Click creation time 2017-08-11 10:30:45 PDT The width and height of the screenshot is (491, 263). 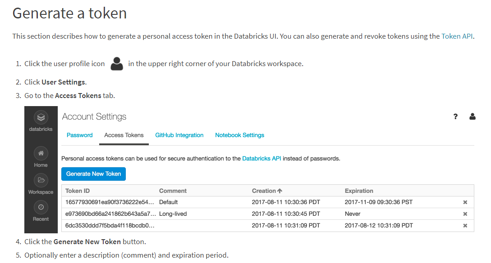point(286,214)
